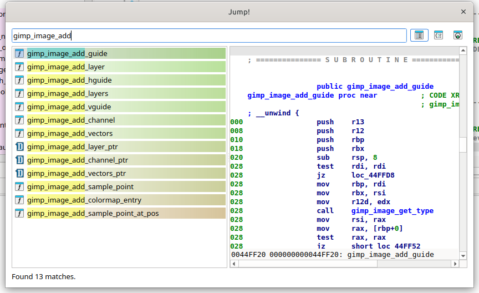
Task: Click the 'push rbx' instruction
Action: click(340, 149)
